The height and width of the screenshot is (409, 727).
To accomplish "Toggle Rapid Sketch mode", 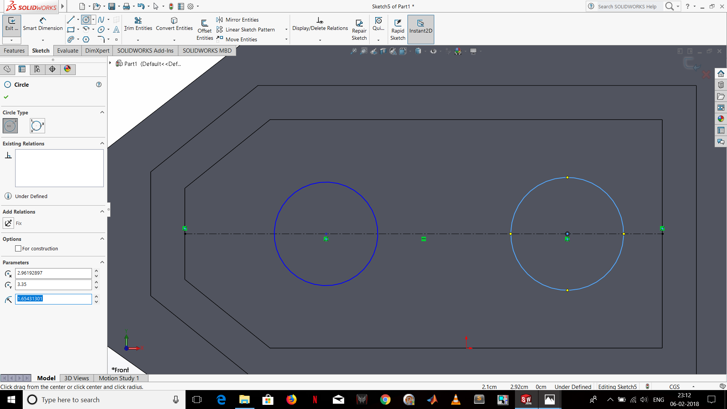I will click(398, 30).
